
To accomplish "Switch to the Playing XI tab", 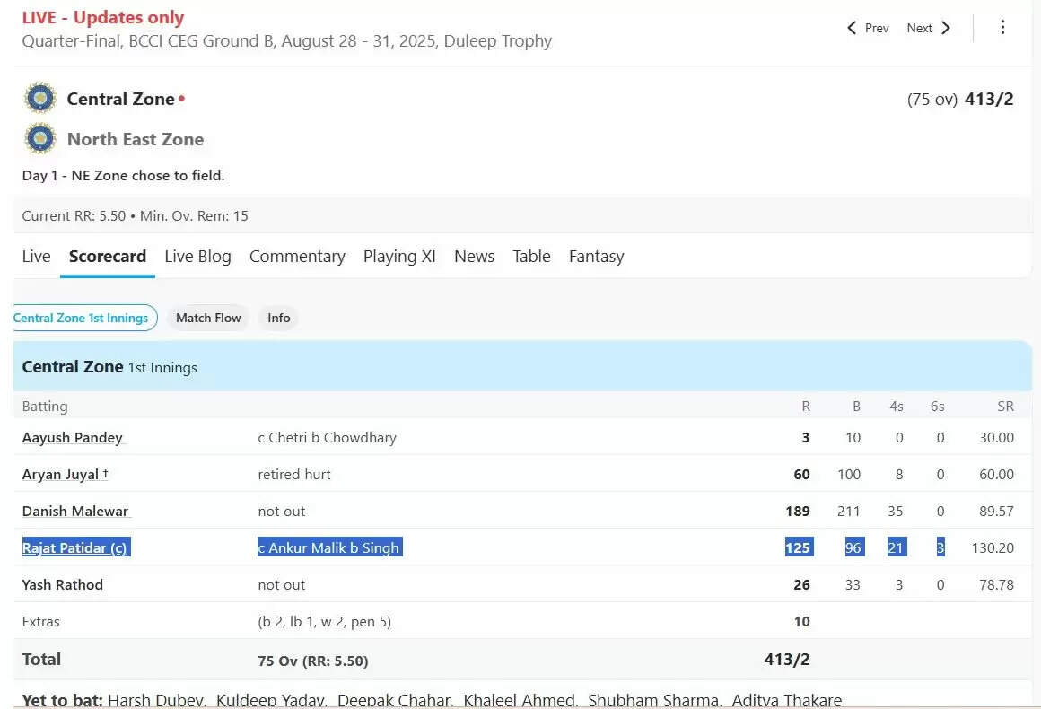I will (399, 257).
